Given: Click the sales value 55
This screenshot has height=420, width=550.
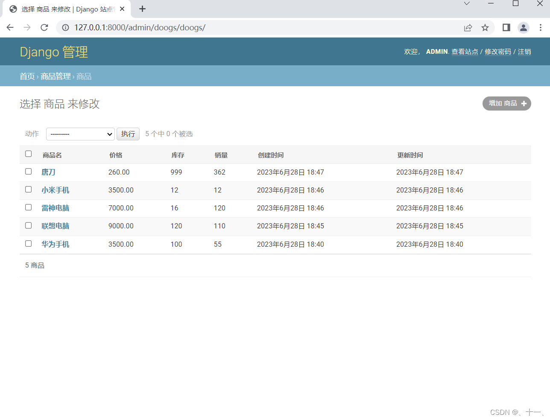Looking at the screenshot, I should coord(218,244).
